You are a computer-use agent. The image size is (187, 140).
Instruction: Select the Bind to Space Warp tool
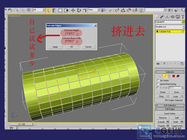[29, 10]
